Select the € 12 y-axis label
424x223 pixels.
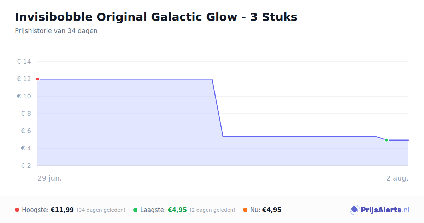pyautogui.click(x=24, y=79)
